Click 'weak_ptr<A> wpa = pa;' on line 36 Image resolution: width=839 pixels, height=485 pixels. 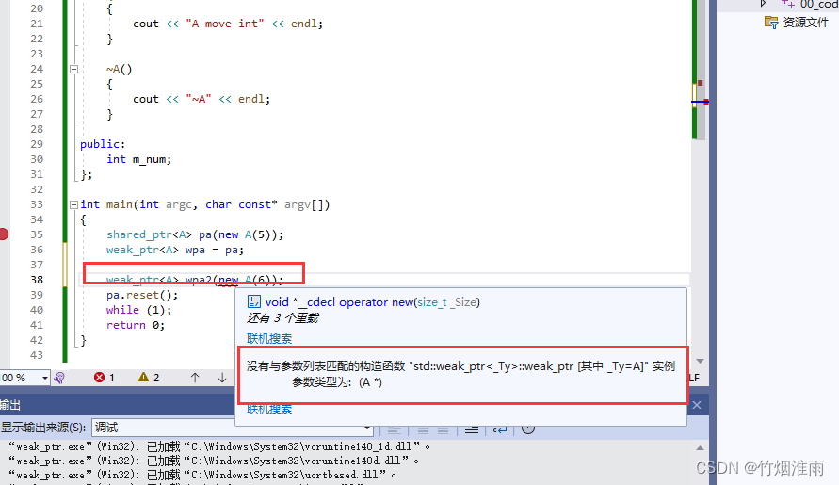click(x=175, y=250)
